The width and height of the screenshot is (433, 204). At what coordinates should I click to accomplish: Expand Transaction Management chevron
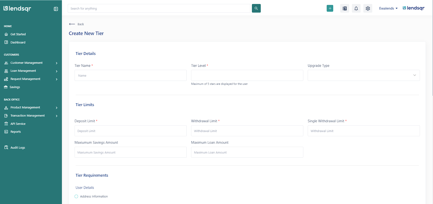(57, 116)
